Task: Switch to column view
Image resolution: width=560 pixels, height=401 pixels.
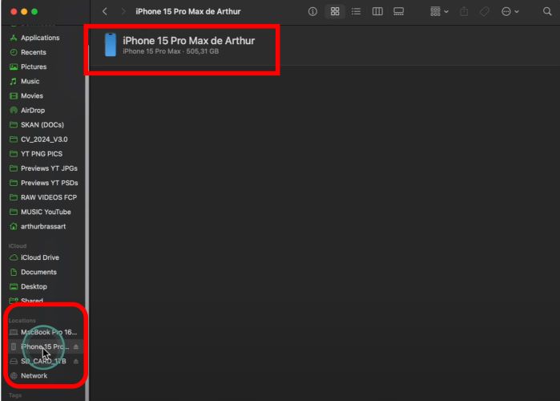Action: (x=377, y=11)
